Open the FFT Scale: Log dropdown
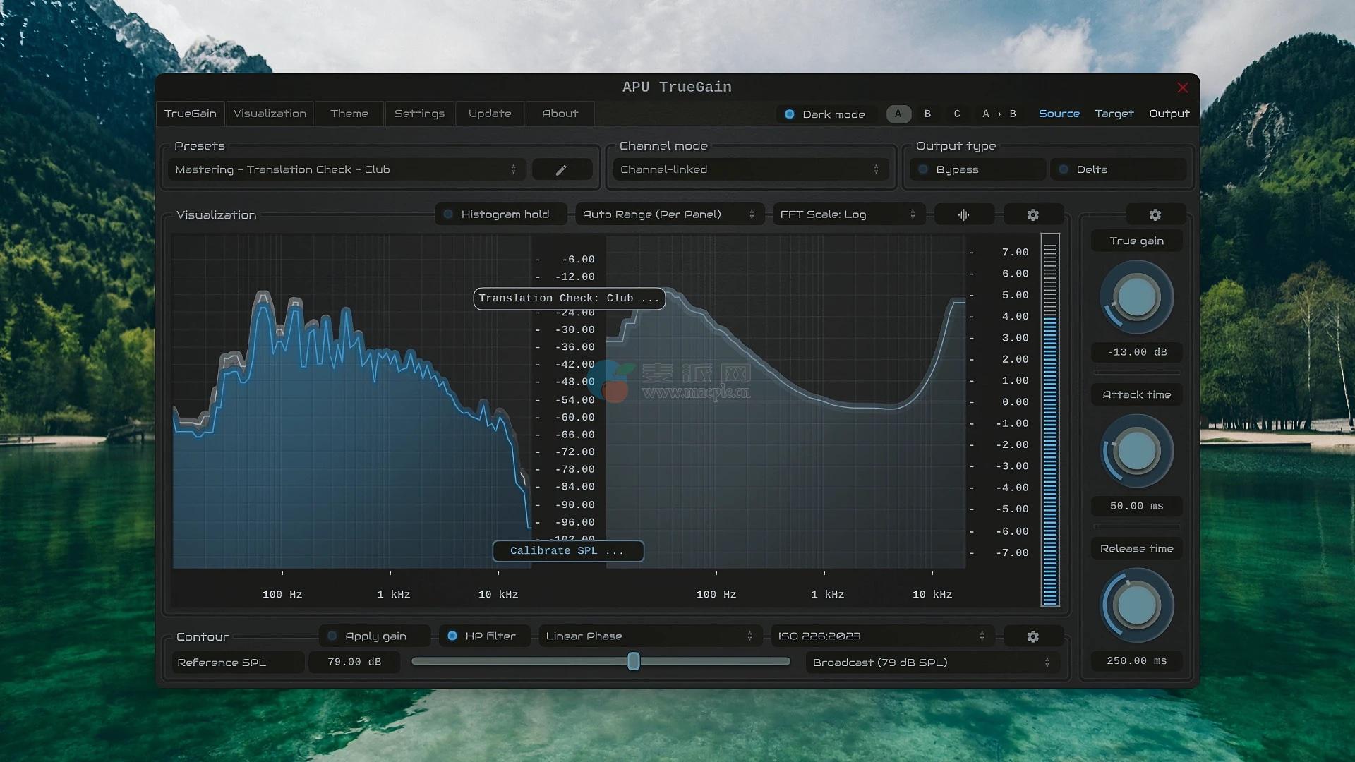 click(x=847, y=214)
